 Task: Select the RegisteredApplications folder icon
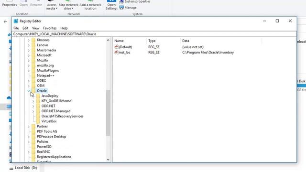(x=33, y=157)
